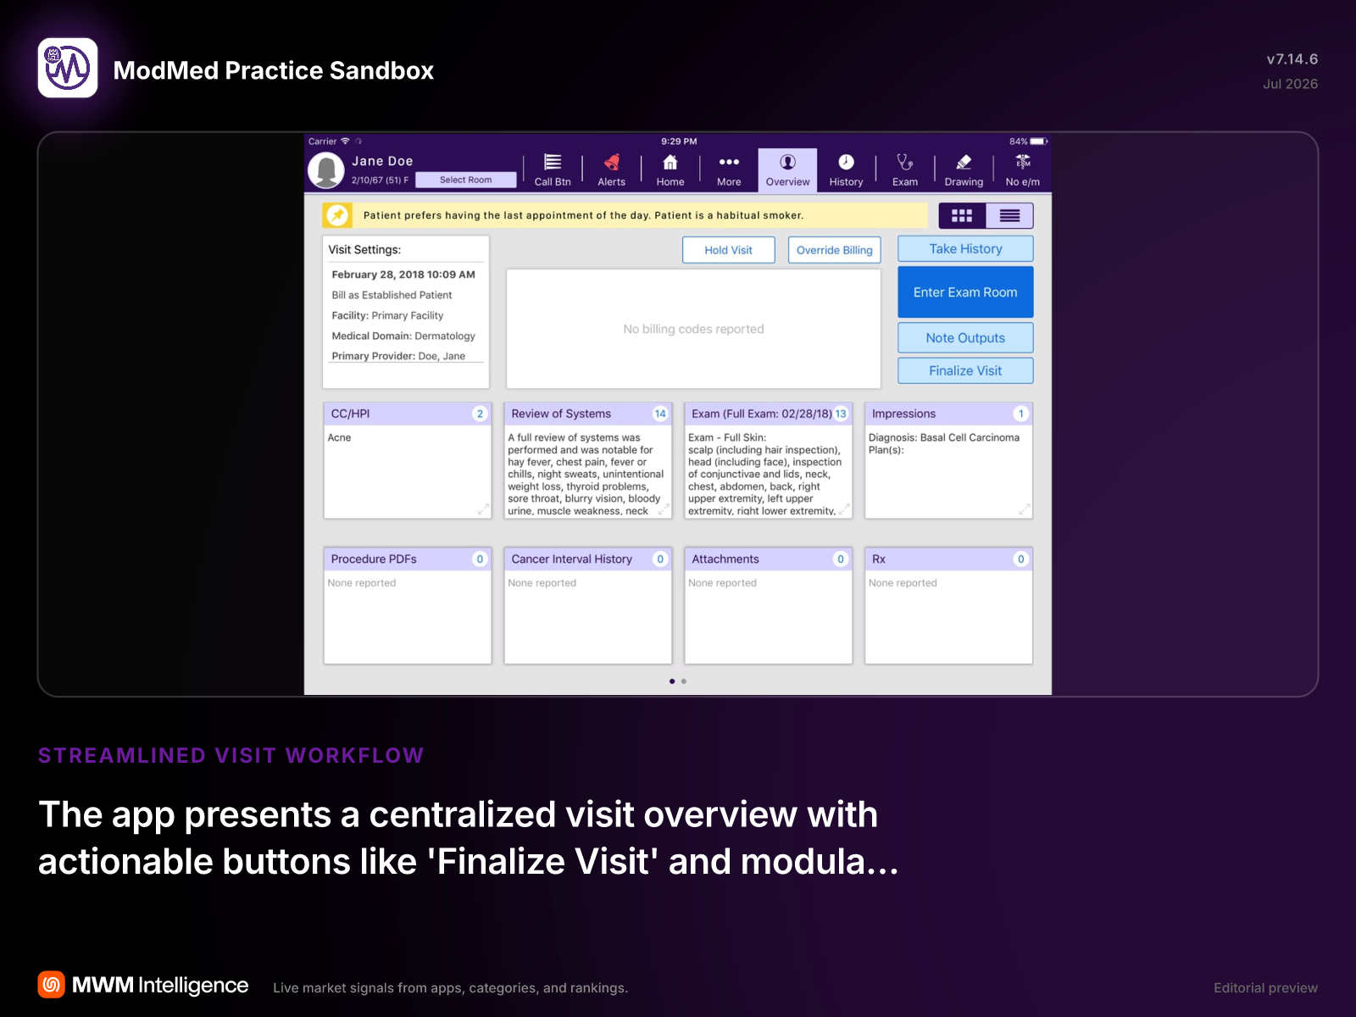This screenshot has height=1017, width=1356.
Task: Click the 'No billing codes reported' area
Action: (x=693, y=329)
